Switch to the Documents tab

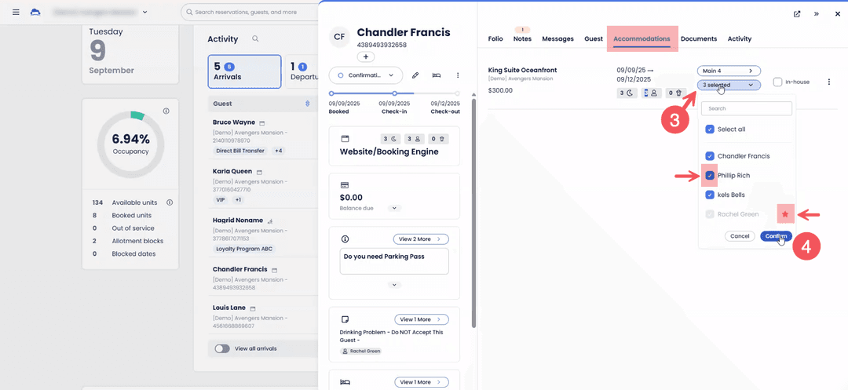pyautogui.click(x=699, y=39)
